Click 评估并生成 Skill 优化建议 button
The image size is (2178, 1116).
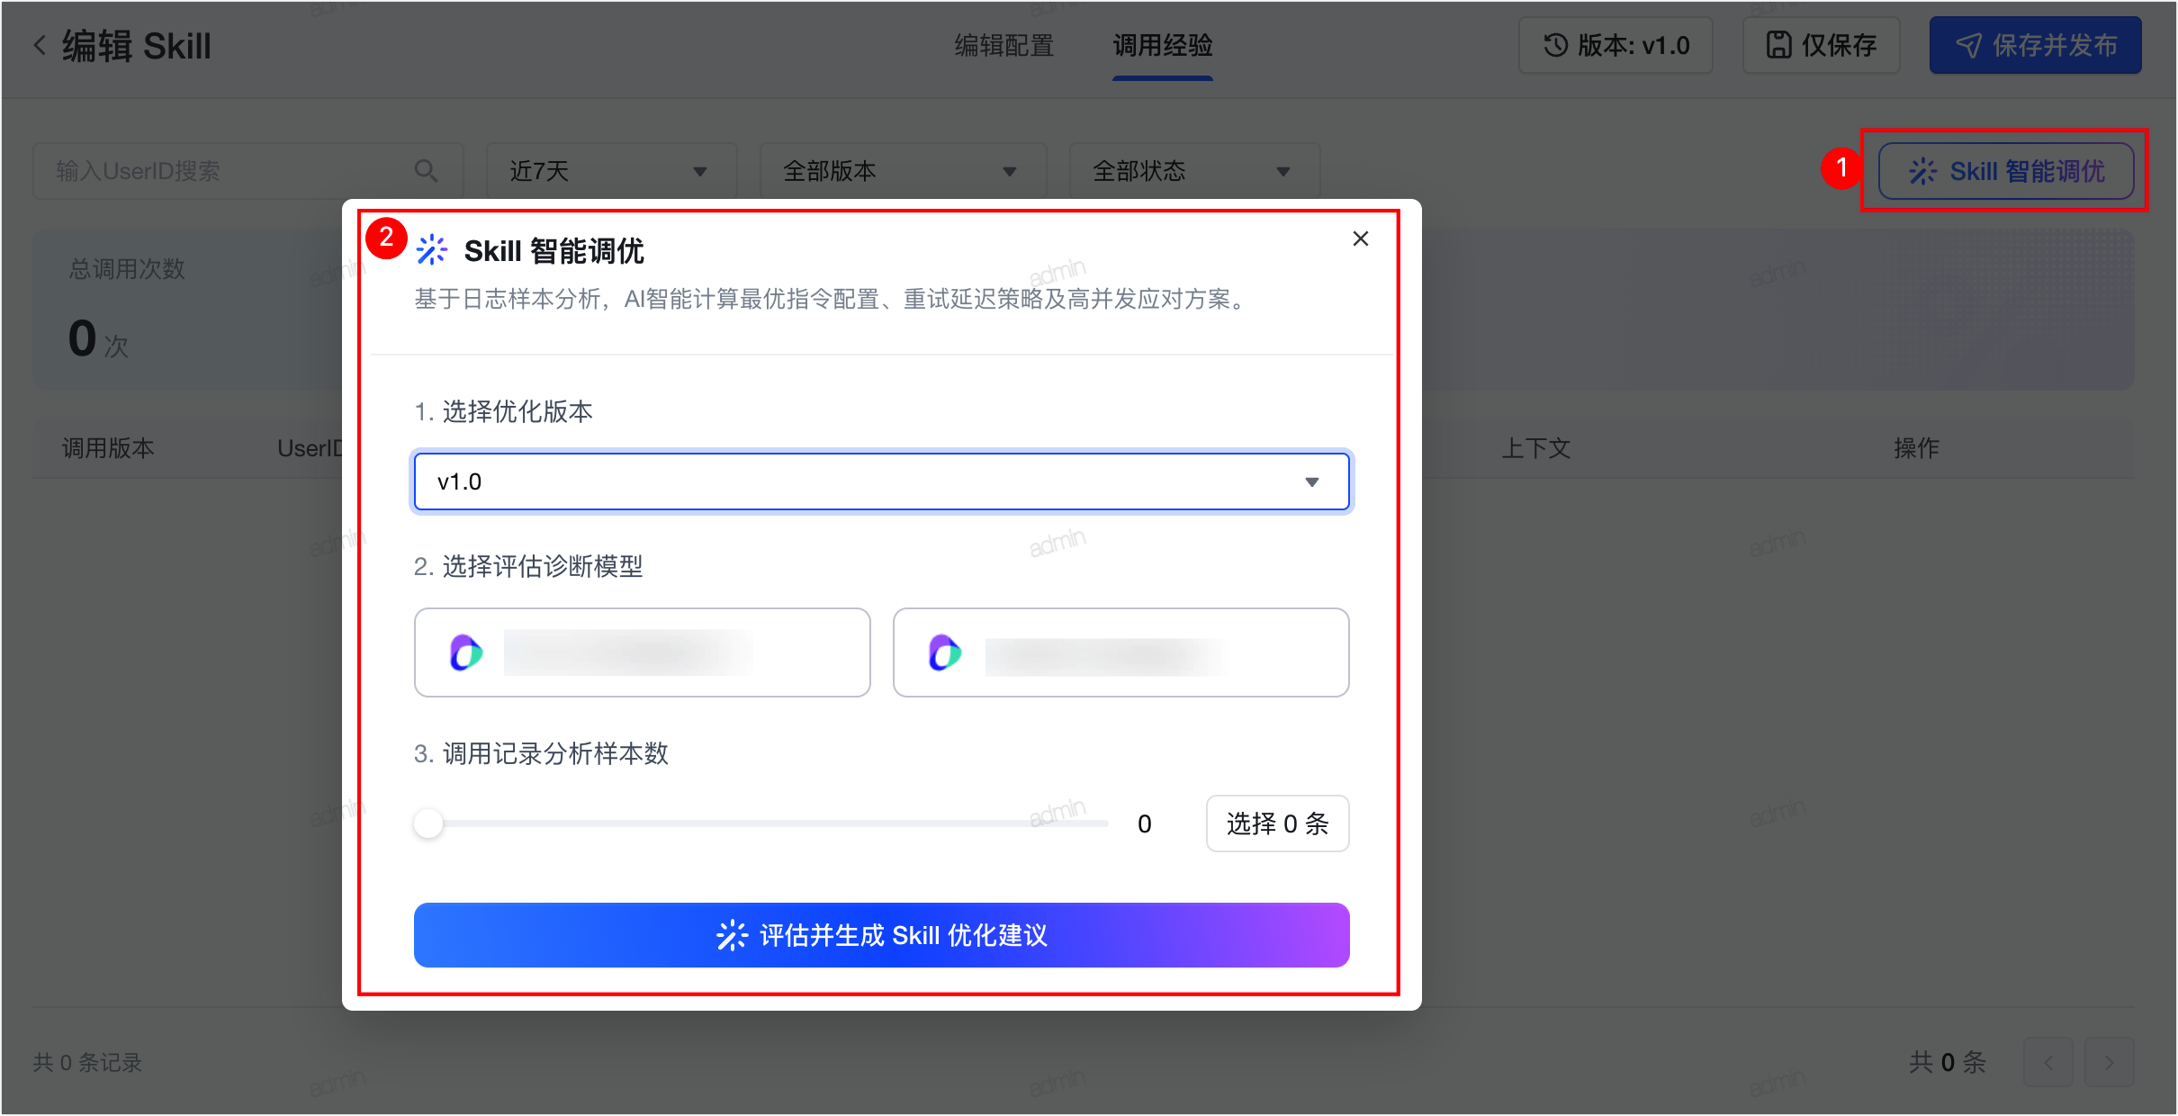coord(881,935)
